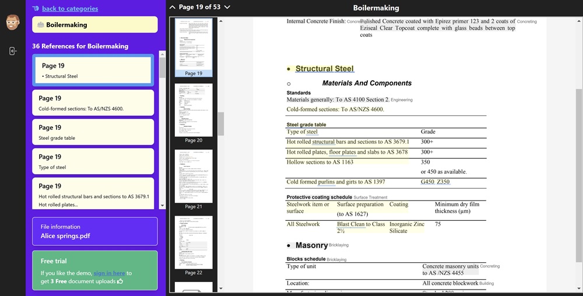The height and width of the screenshot is (296, 583).
Task: Click the hard hat icon beside Boilermaking
Action: (x=40, y=25)
